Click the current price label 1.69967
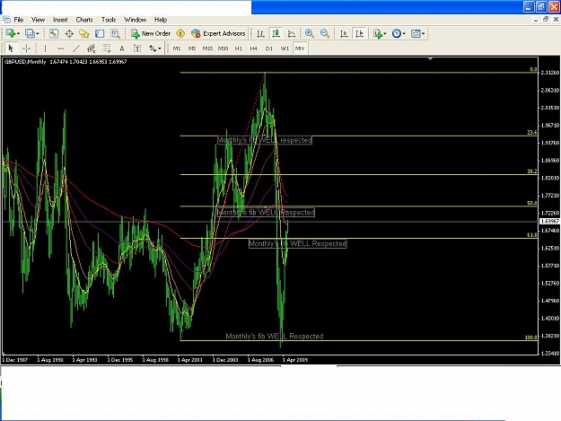 point(550,222)
